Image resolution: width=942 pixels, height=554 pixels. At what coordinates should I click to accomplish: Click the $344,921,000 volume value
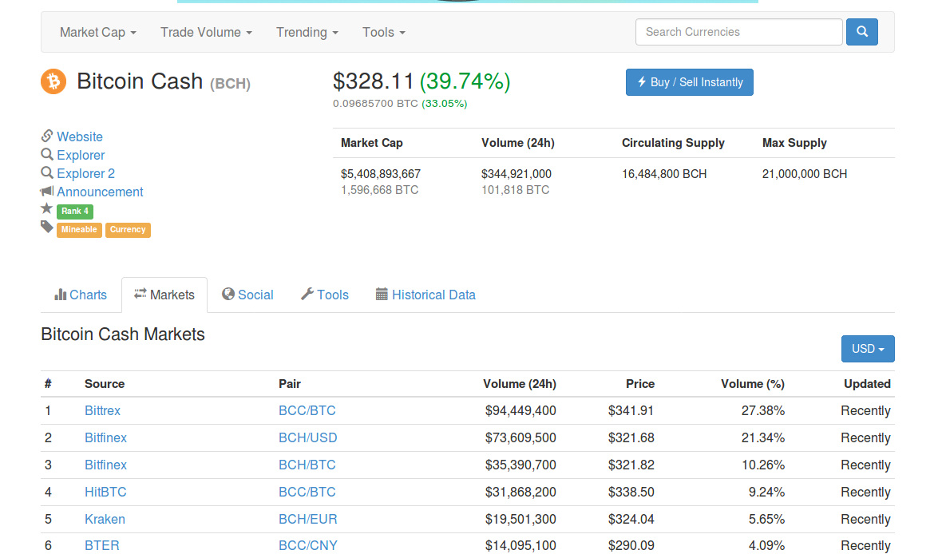516,174
